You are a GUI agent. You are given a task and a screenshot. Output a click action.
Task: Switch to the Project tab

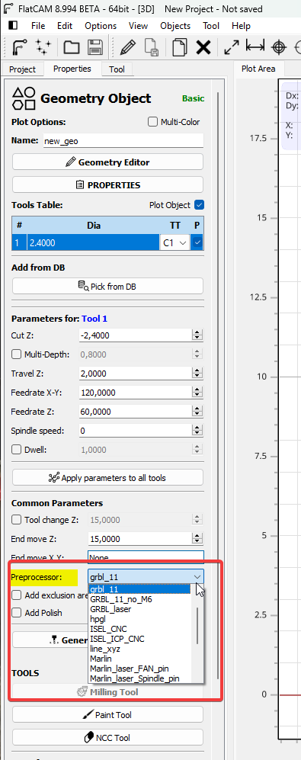[22, 69]
